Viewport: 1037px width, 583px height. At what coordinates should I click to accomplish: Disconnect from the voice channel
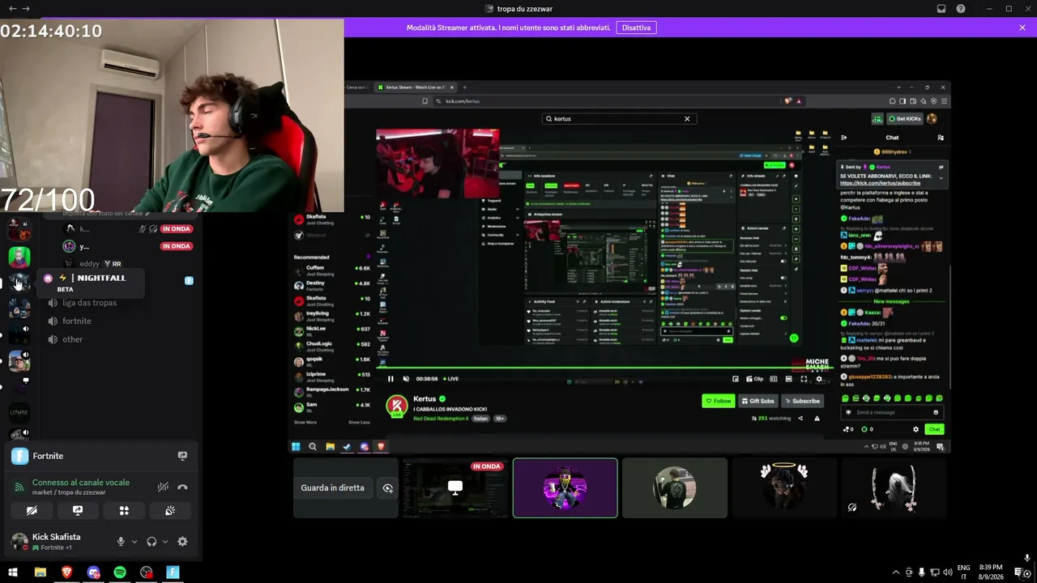tap(182, 487)
